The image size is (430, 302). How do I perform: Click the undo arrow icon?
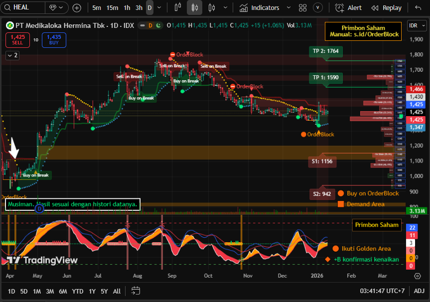point(418,8)
